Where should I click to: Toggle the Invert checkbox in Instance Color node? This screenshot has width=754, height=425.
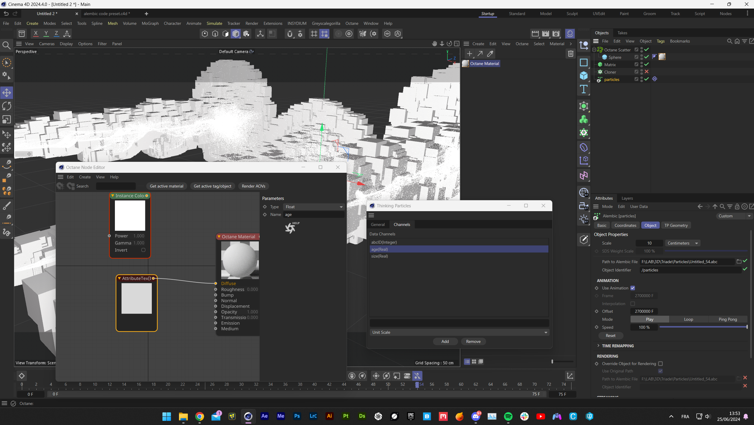point(143,250)
